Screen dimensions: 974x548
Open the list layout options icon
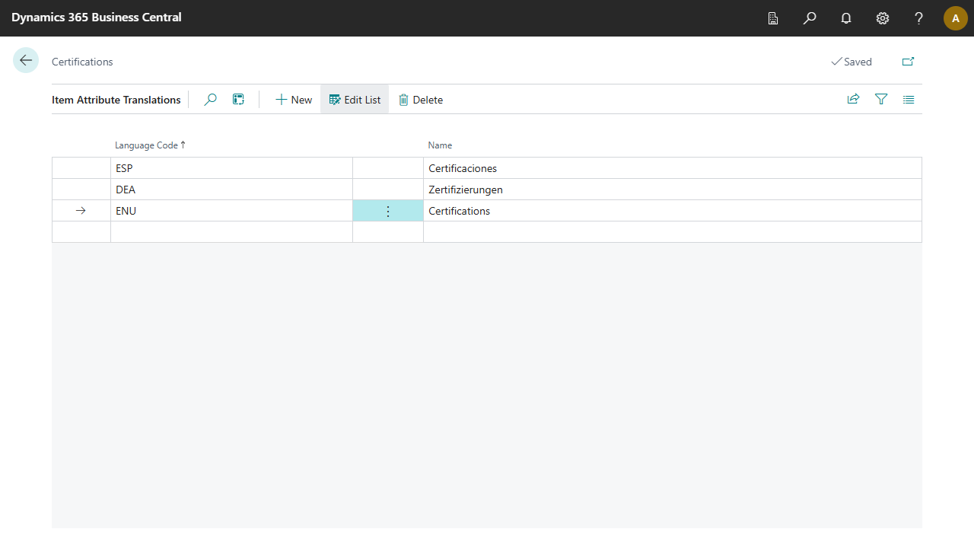pyautogui.click(x=909, y=99)
